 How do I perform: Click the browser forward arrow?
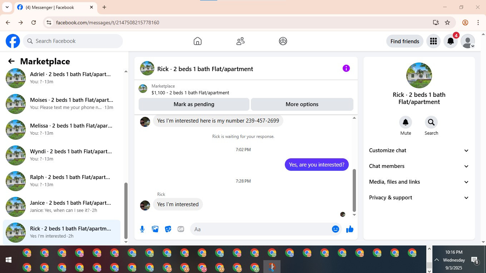click(x=21, y=23)
